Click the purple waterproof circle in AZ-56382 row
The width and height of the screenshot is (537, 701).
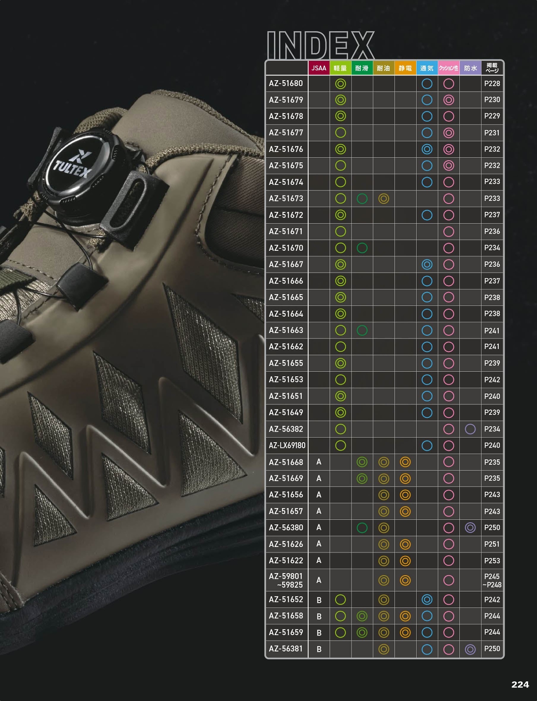tap(470, 429)
